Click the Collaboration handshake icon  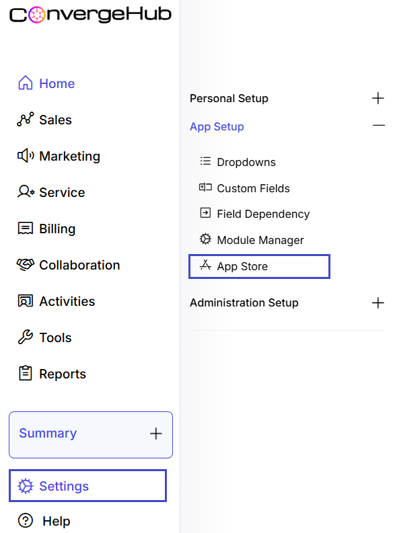coord(26,264)
